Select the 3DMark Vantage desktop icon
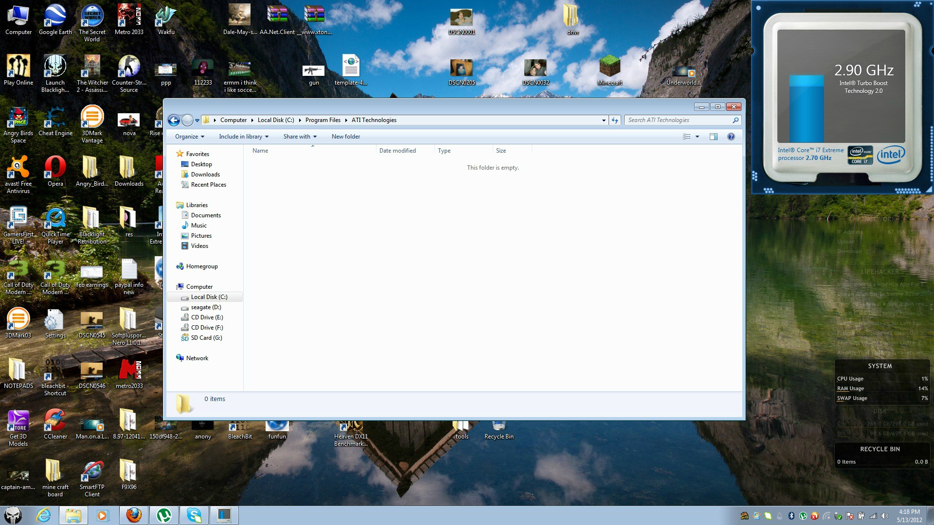This screenshot has width=934, height=525. pyautogui.click(x=92, y=124)
